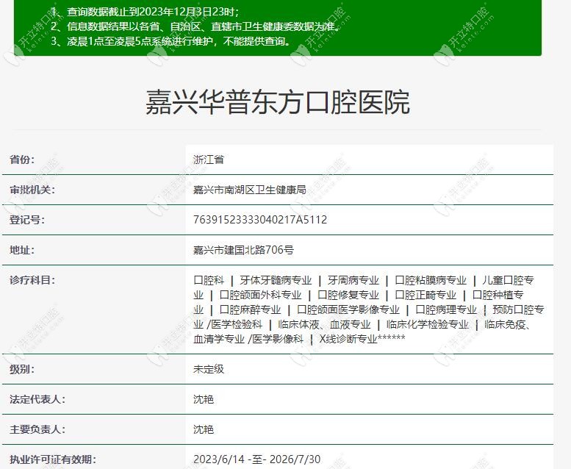Click the 审批机关 field label
The width and height of the screenshot is (571, 469).
[x=32, y=190]
